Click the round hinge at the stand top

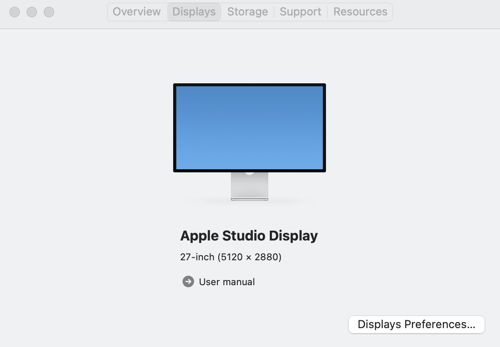click(x=250, y=172)
